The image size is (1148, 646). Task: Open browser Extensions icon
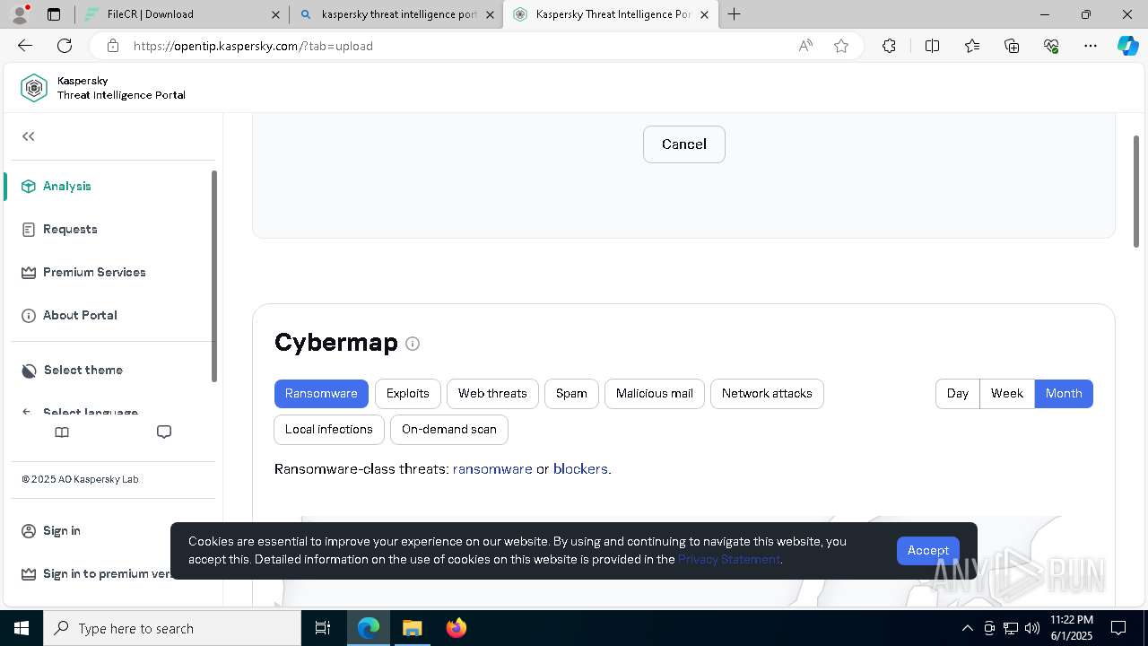[889, 46]
